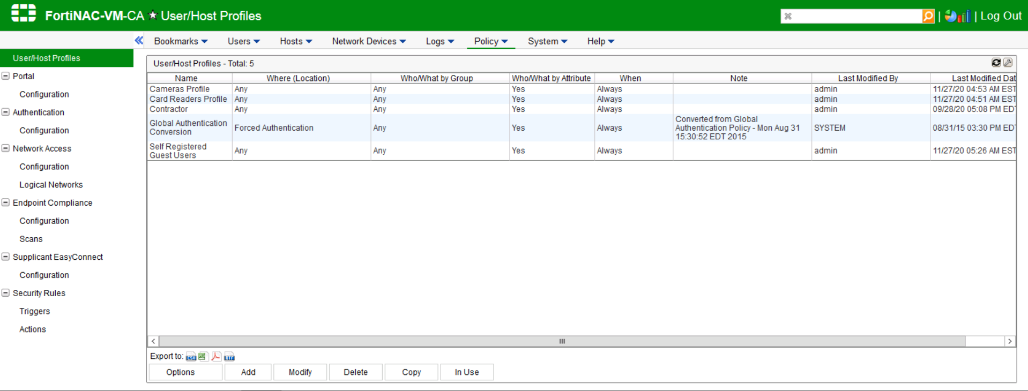1028x391 pixels.
Task: Open the Network Devices menu
Action: (369, 41)
